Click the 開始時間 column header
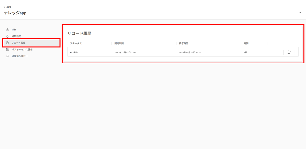Screen dimensions: 306x149 pyautogui.click(x=119, y=43)
